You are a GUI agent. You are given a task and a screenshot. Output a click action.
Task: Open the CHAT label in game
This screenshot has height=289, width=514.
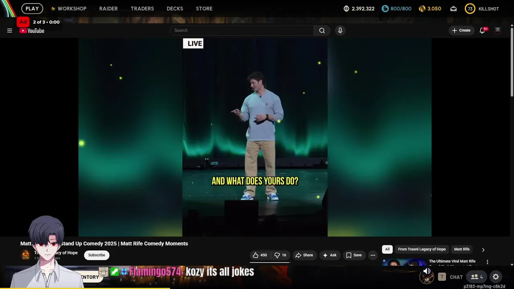coord(456,277)
